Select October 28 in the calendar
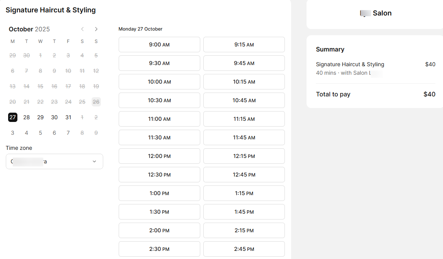 (26, 117)
